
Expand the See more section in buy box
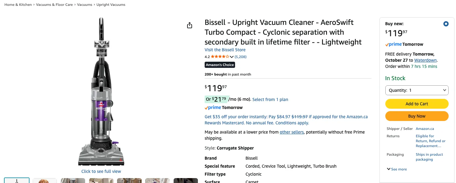pyautogui.click(x=397, y=169)
